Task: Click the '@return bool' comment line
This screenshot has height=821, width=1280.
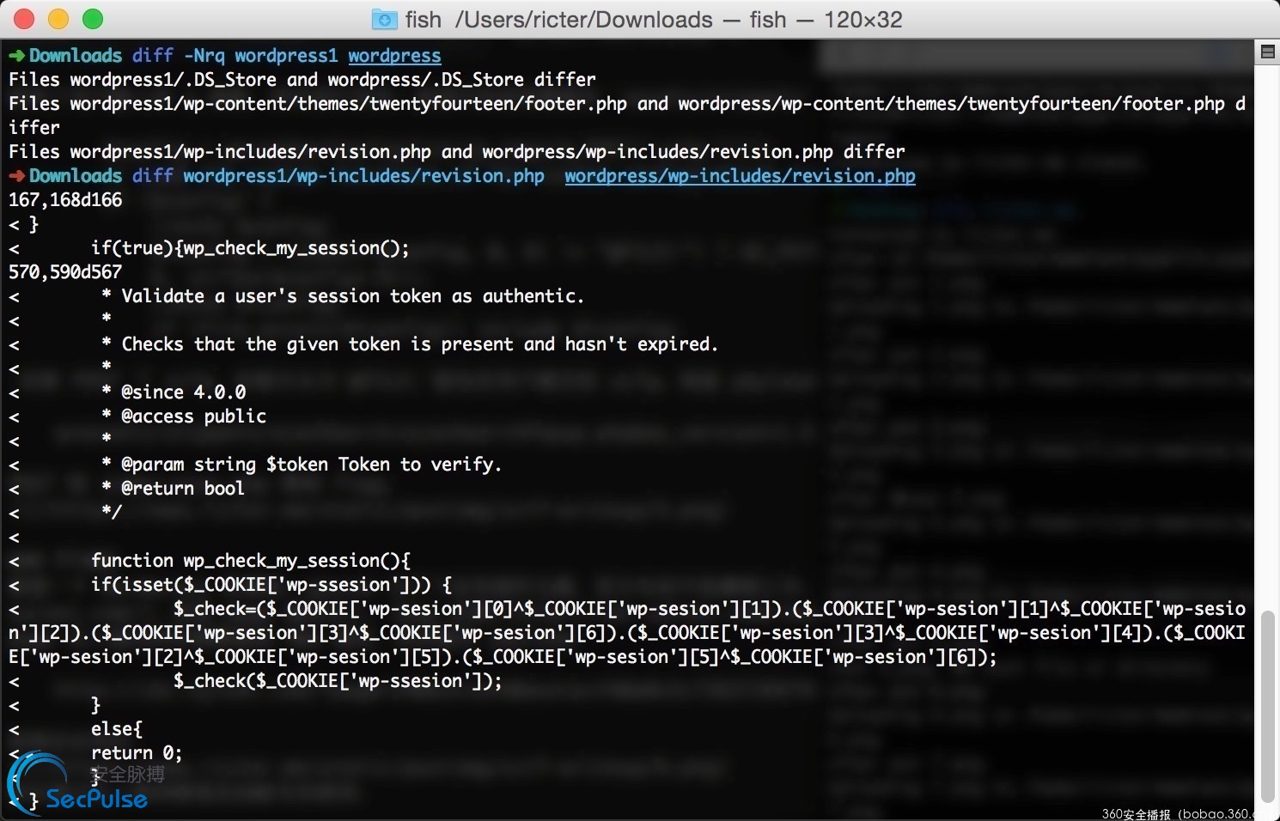Action: click(x=174, y=489)
